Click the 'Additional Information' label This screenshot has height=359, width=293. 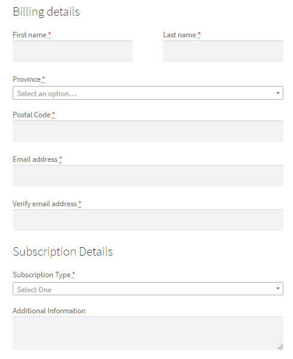click(x=49, y=311)
